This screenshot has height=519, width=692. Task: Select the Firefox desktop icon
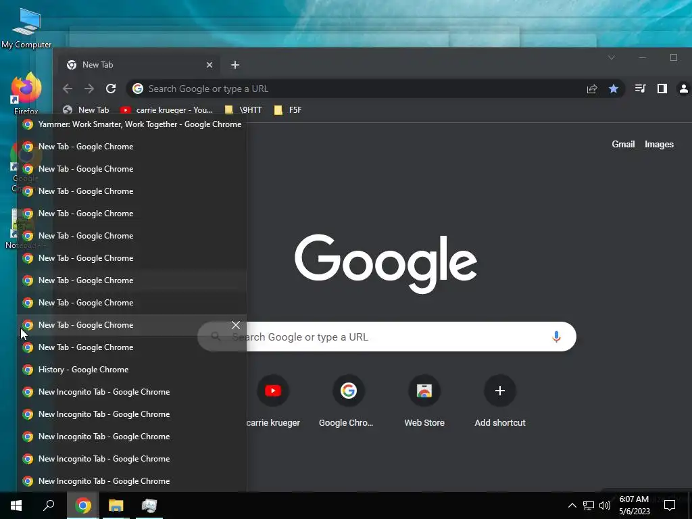coord(26,94)
